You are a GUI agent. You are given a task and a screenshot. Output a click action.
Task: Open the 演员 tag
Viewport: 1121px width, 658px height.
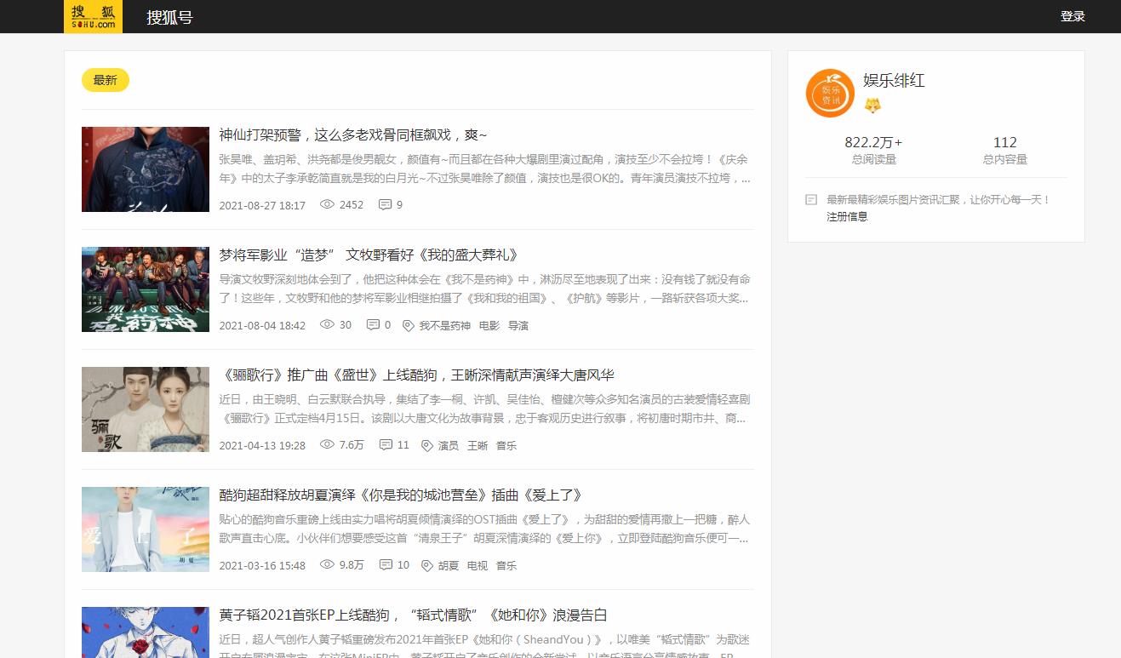coord(449,445)
